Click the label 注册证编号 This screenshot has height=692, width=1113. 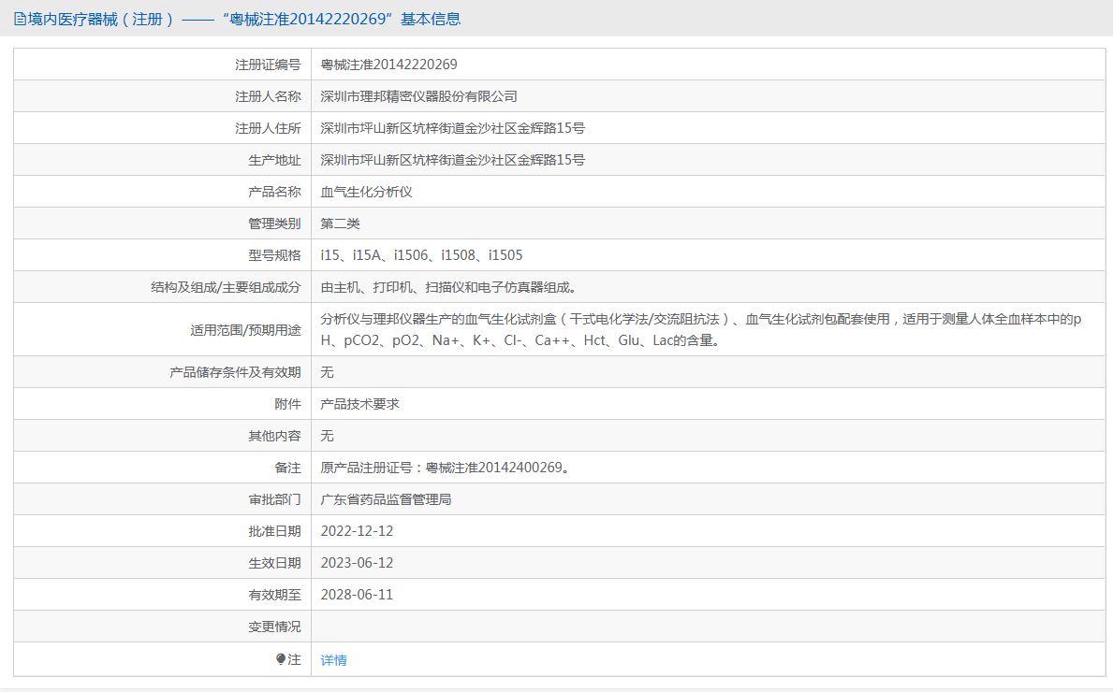coord(269,65)
